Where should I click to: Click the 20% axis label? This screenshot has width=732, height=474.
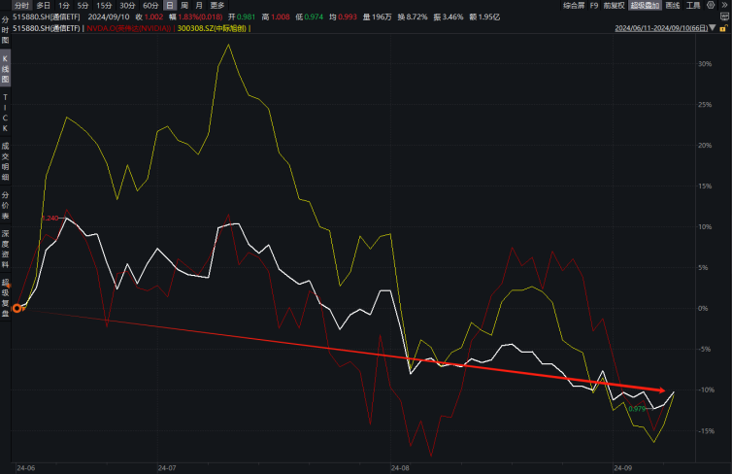coord(705,146)
